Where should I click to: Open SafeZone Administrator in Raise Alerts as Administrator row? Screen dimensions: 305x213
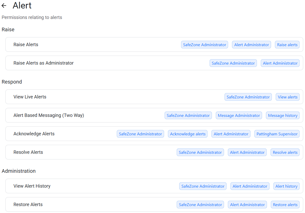click(233, 63)
